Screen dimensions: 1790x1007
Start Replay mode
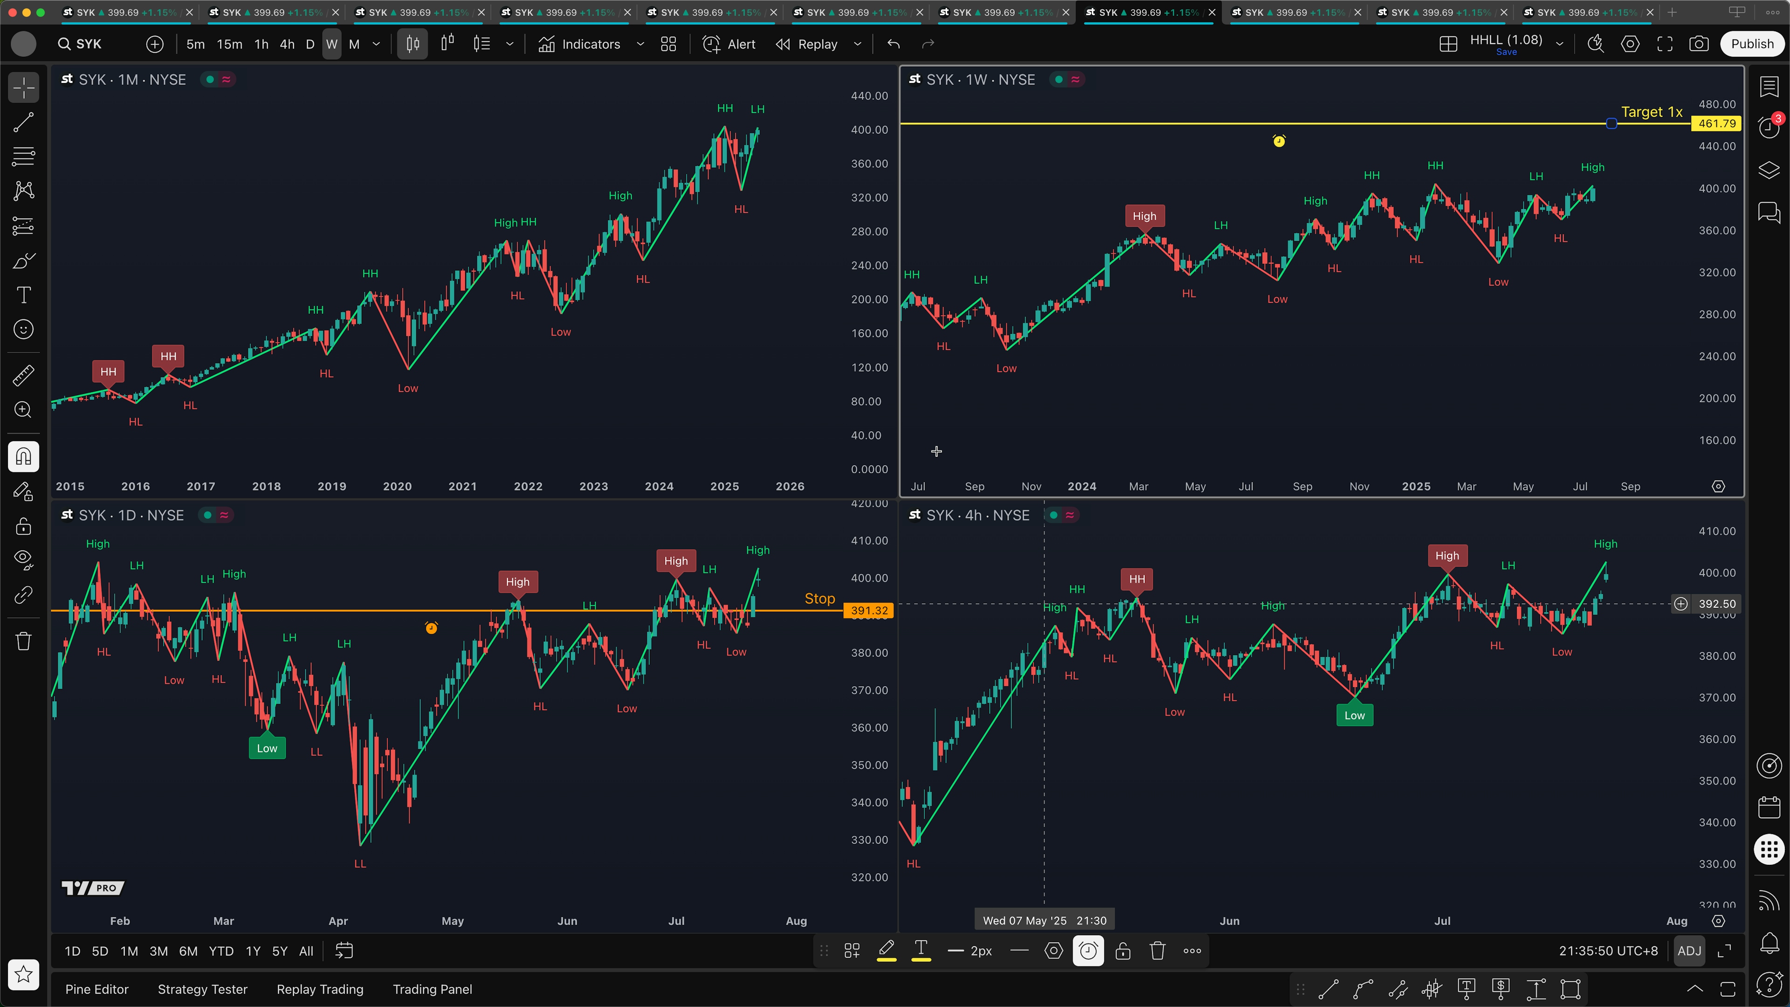[x=806, y=44]
